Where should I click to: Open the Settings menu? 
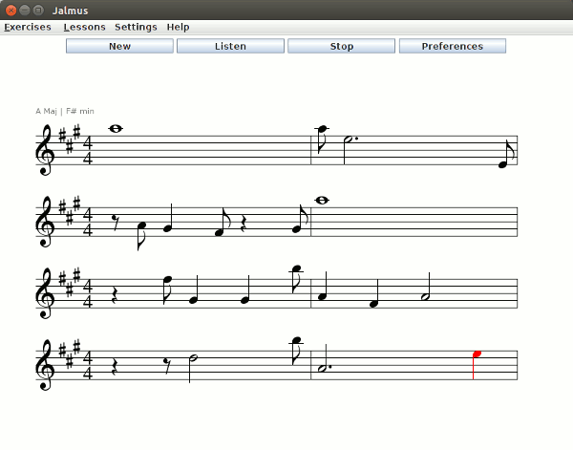[136, 27]
